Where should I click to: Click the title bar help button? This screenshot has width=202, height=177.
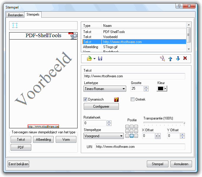(x=179, y=6)
